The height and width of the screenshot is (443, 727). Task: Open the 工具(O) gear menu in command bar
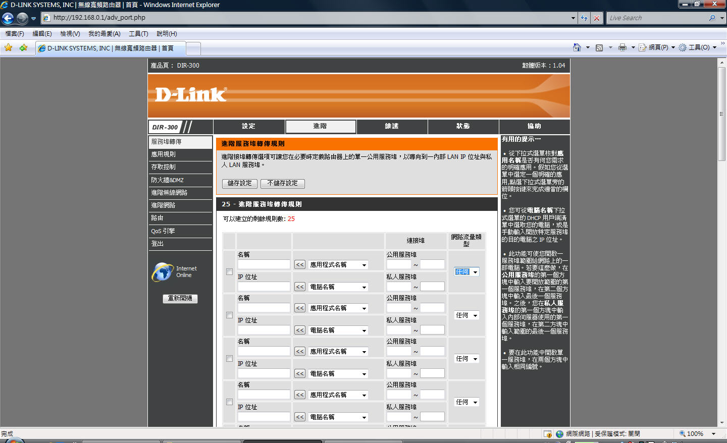698,47
